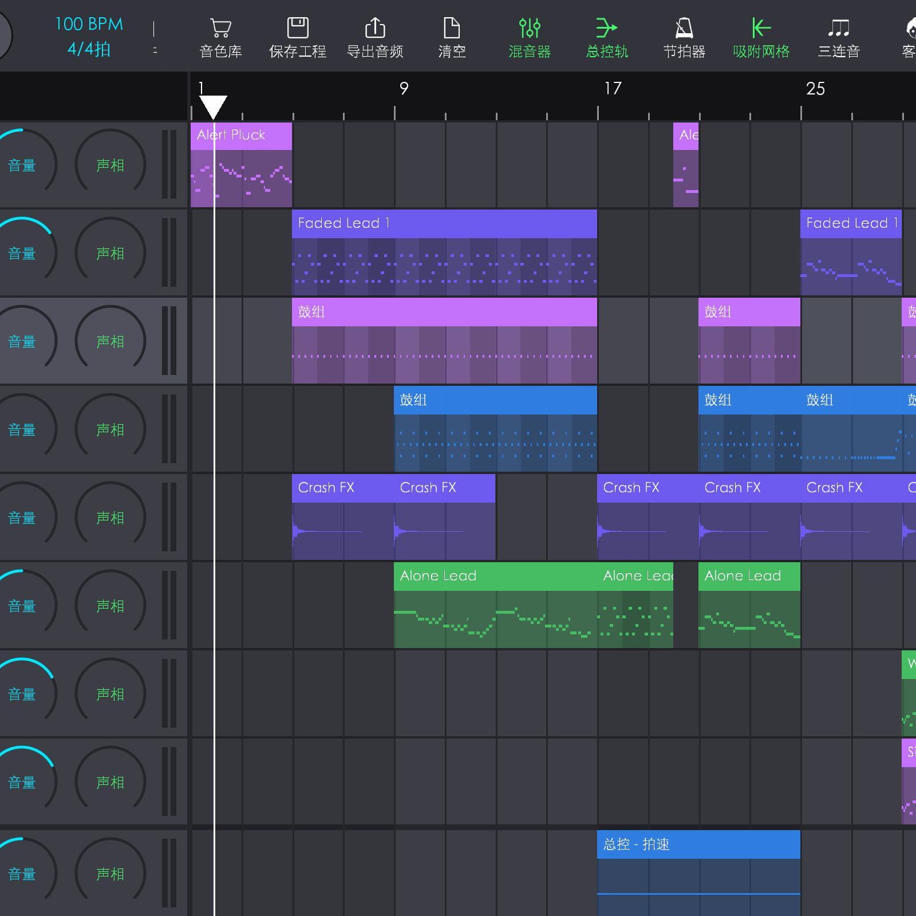This screenshot has width=916, height=916.
Task: Open the 4/4拍 time signature setting
Action: 89,50
